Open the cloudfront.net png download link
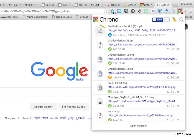This screenshot has height=137, width=194. coord(142,87)
